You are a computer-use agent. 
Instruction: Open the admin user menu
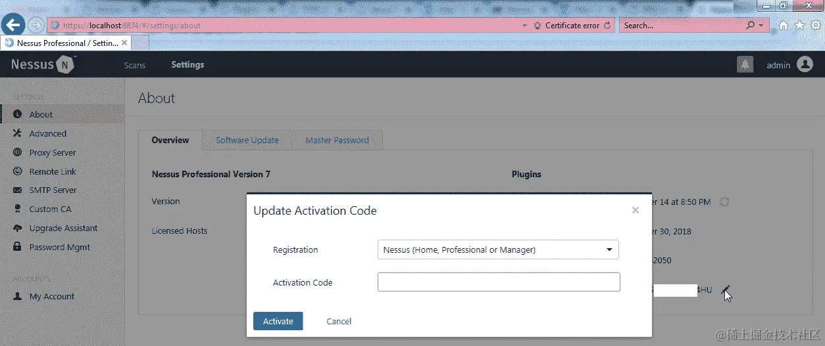pos(778,65)
